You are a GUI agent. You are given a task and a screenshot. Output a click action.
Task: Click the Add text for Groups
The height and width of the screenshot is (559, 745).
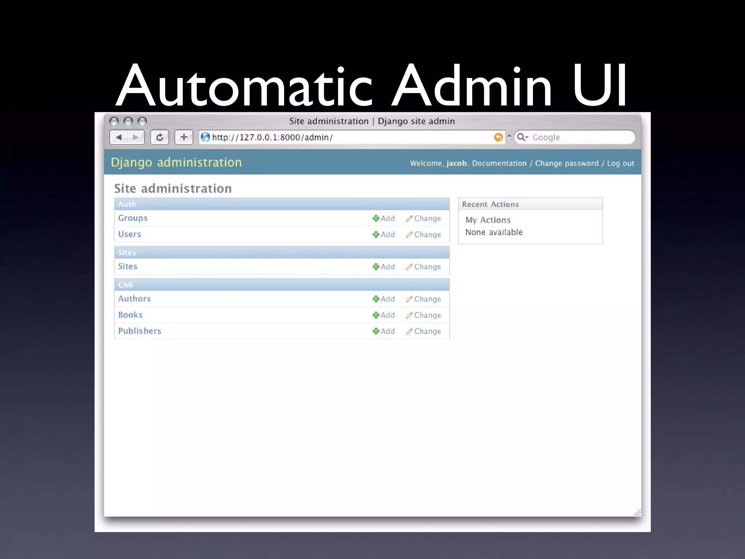pos(388,218)
